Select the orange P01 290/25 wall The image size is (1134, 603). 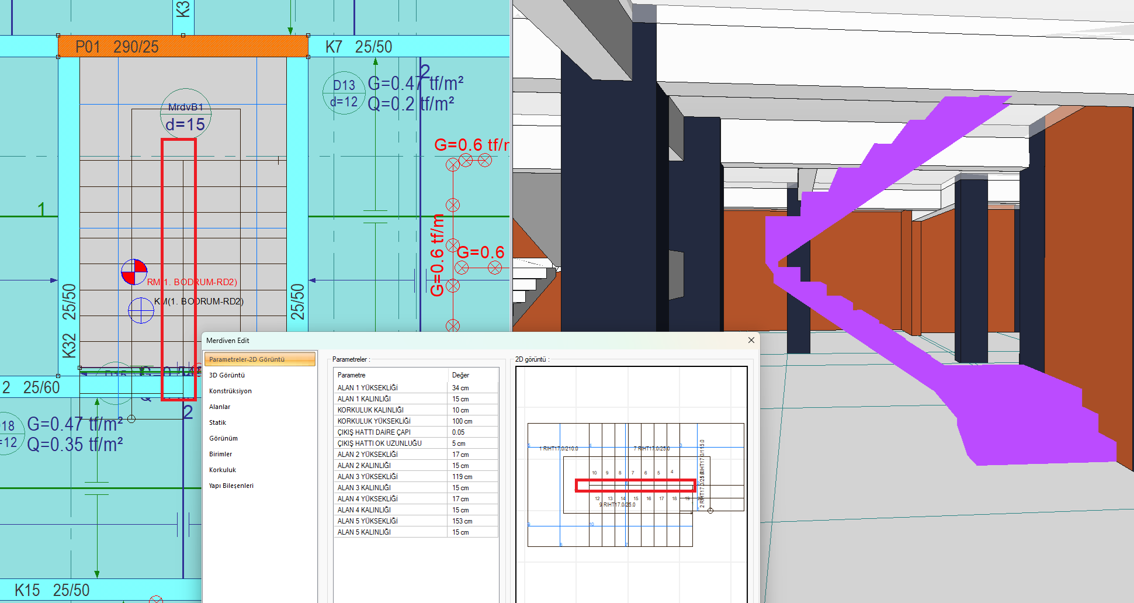coord(183,46)
